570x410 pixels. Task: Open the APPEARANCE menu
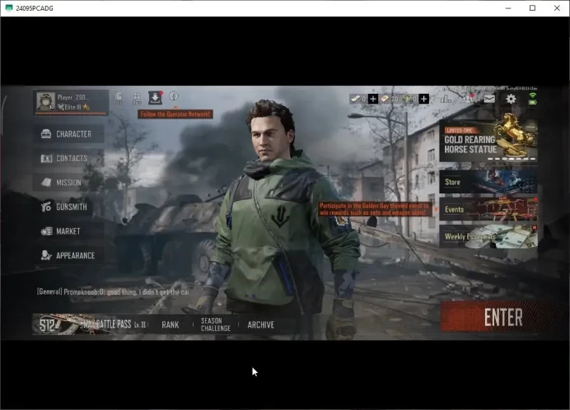point(68,255)
